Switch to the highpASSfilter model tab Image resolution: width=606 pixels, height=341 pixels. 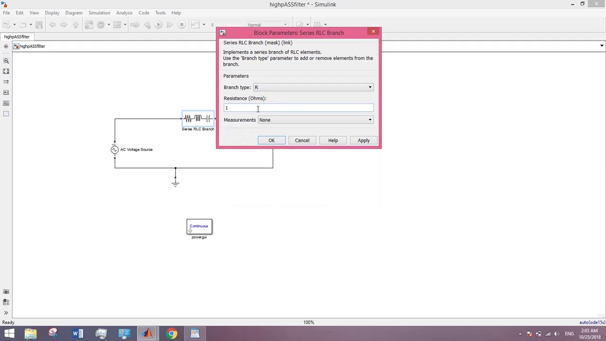17,36
